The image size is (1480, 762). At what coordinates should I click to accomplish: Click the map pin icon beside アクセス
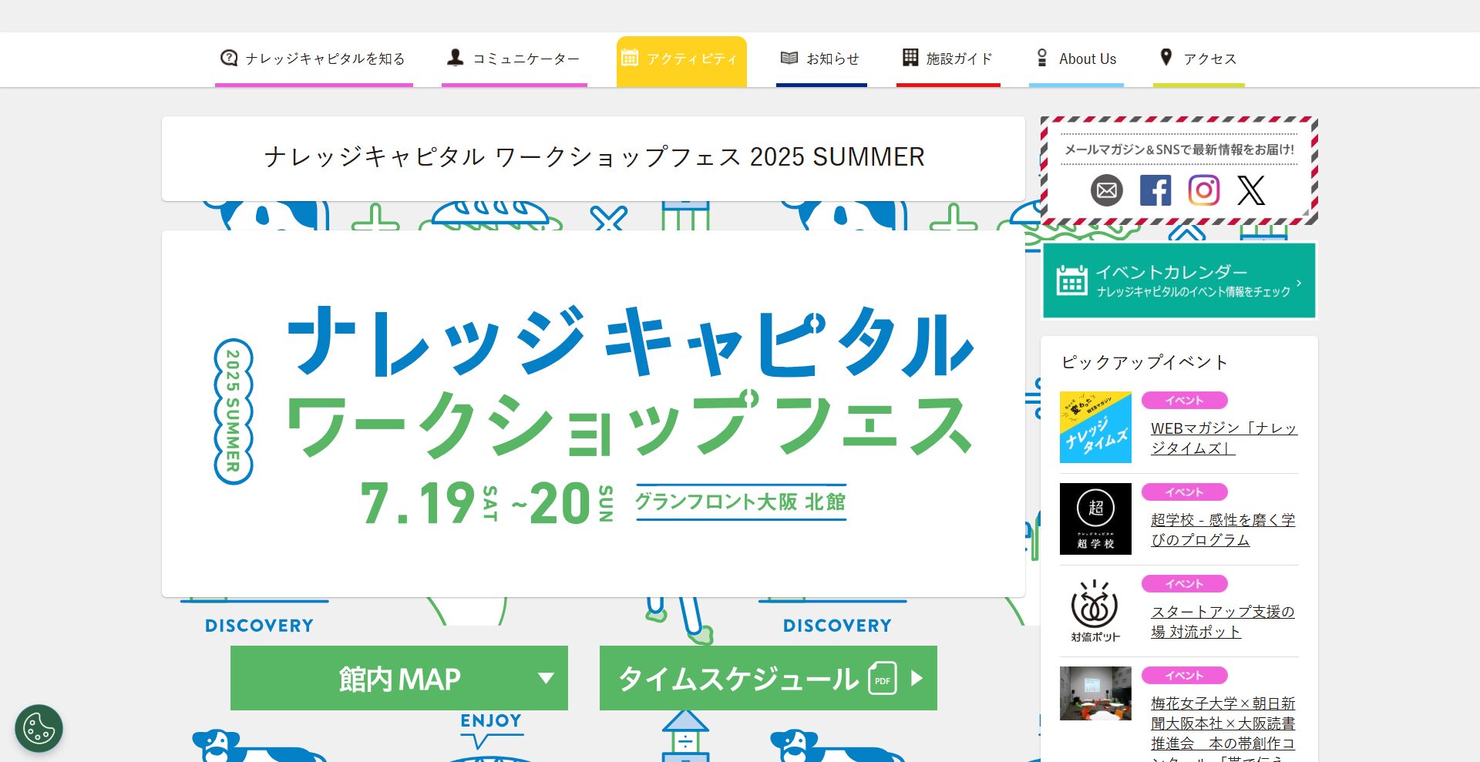click(x=1166, y=57)
